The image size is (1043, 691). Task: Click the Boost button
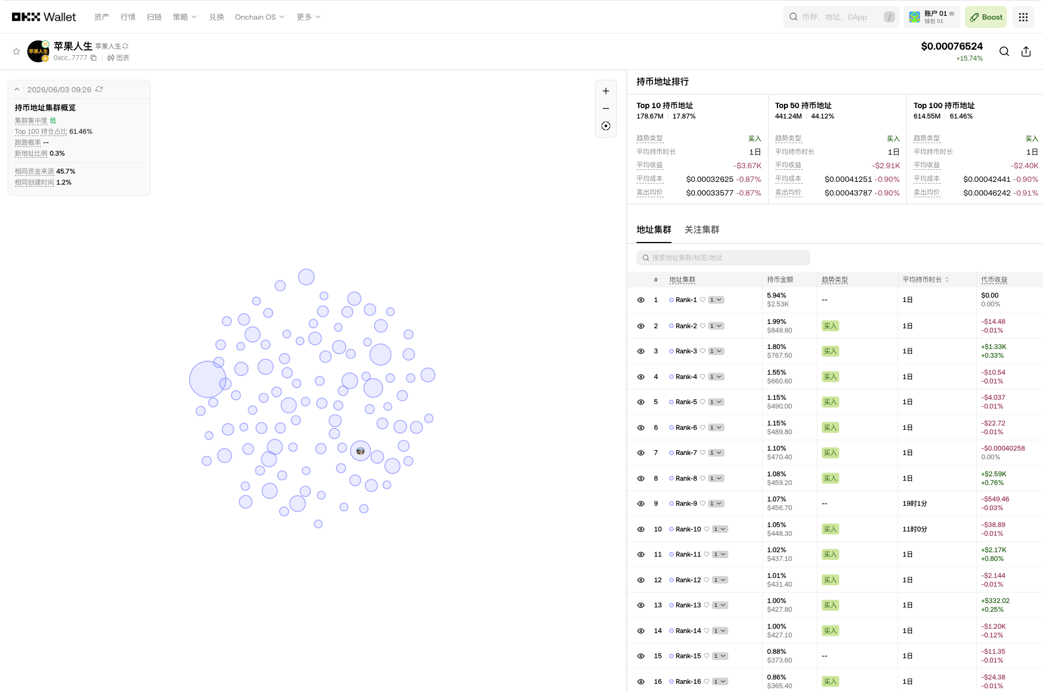pyautogui.click(x=986, y=17)
